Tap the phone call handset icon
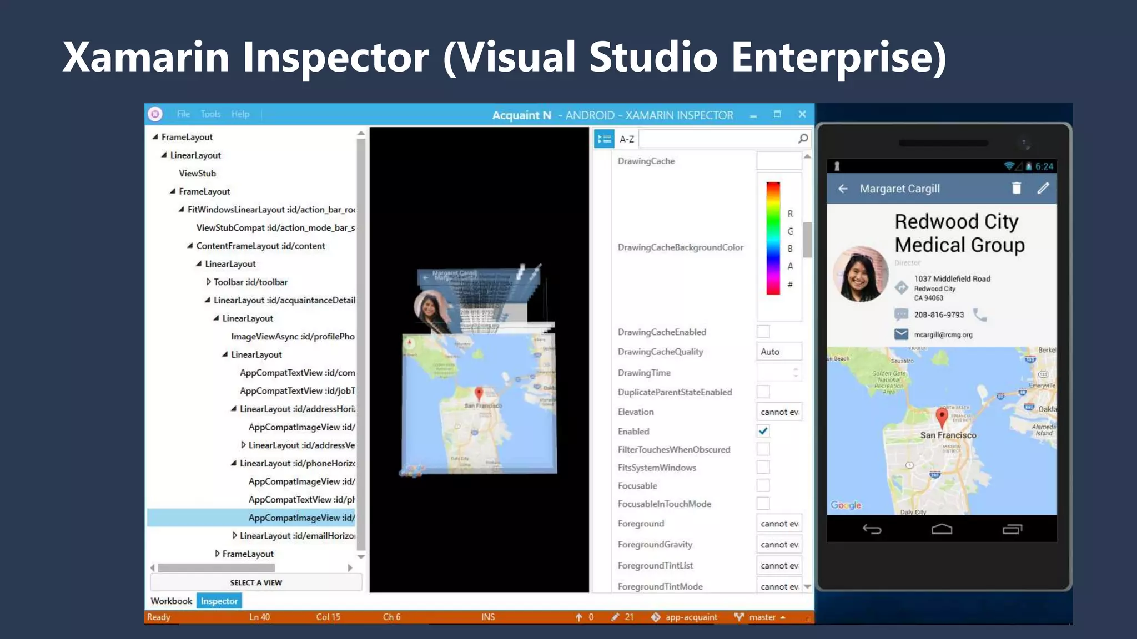The height and width of the screenshot is (639, 1137). pyautogui.click(x=980, y=315)
